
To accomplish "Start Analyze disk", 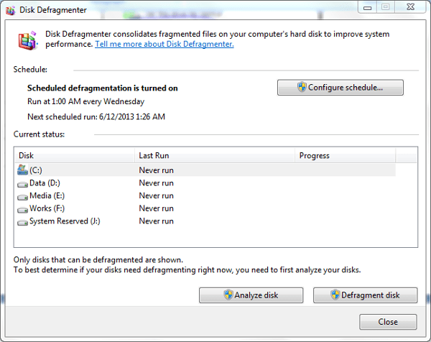I will click(251, 295).
